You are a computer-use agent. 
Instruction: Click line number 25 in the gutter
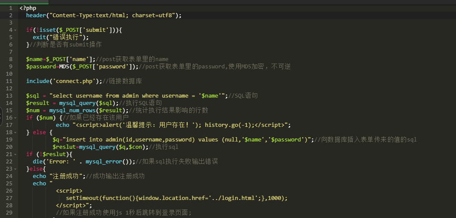pyautogui.click(x=9, y=184)
